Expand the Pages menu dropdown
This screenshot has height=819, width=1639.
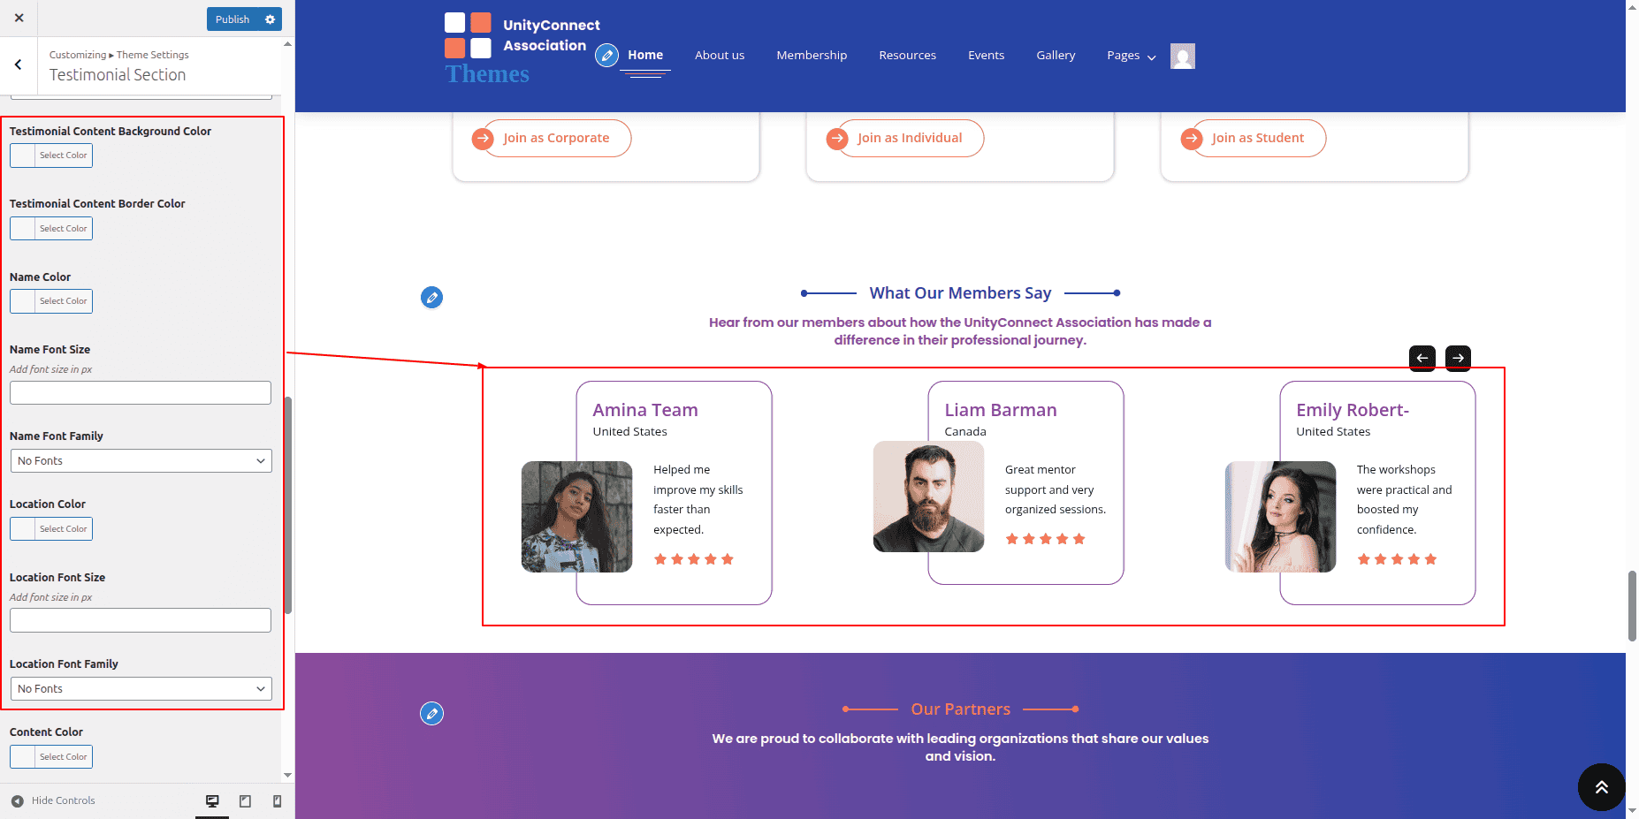(x=1131, y=56)
